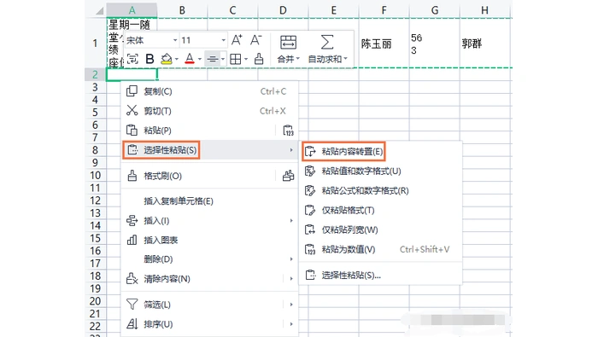
Task: Select 粘贴值和数字格式(U) in submenu
Action: coord(381,171)
